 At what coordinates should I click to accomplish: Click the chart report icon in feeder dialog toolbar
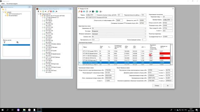pos(101,12)
